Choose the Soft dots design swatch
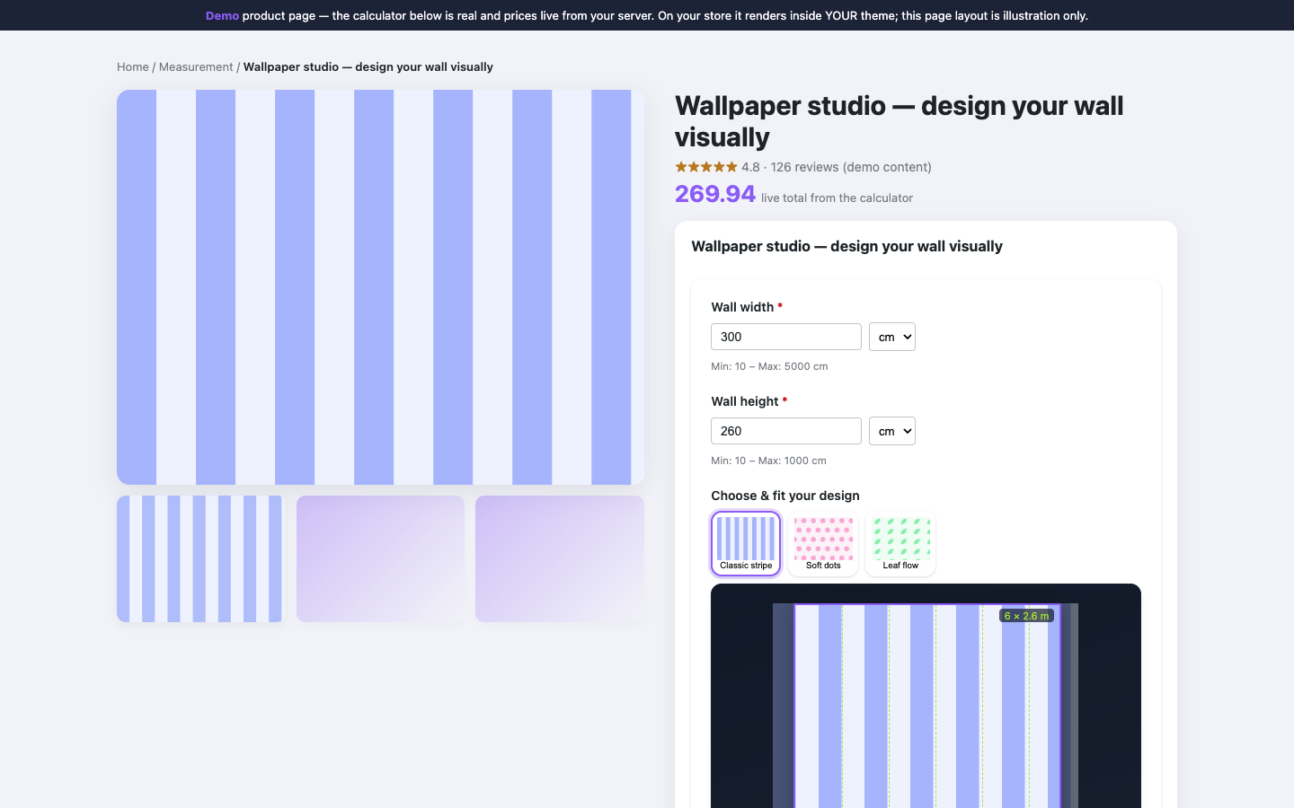 pos(823,543)
